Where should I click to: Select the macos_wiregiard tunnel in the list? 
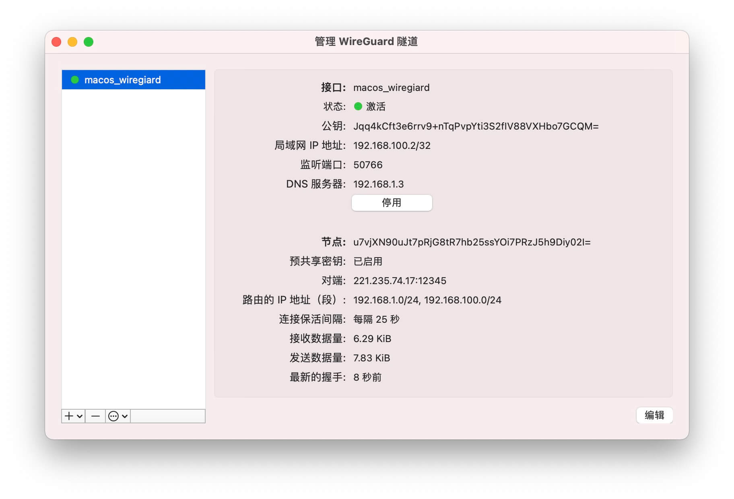click(x=134, y=80)
